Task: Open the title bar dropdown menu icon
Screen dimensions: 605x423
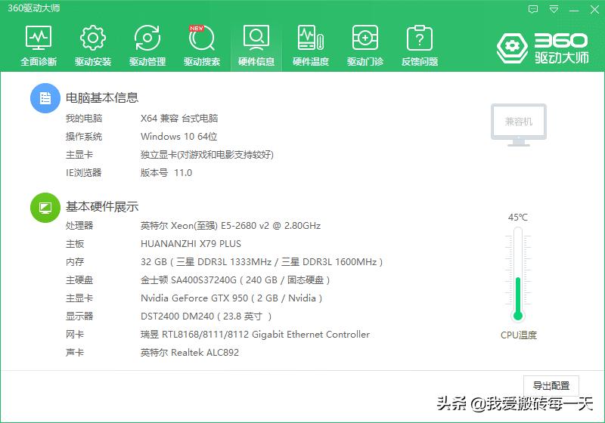Action: pyautogui.click(x=554, y=9)
